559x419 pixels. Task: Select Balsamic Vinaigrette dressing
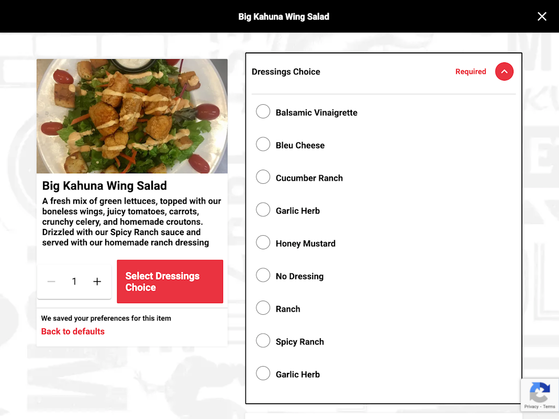[x=263, y=112]
